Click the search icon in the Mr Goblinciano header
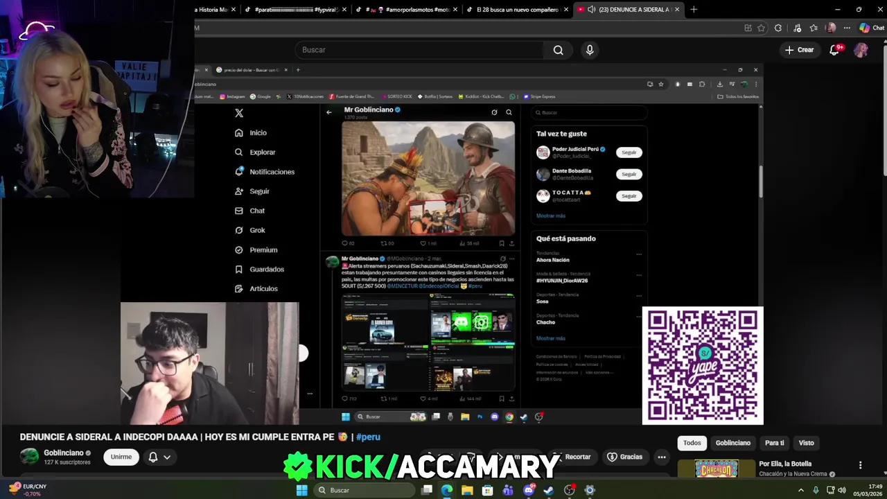This screenshot has width=887, height=499. pyautogui.click(x=509, y=112)
